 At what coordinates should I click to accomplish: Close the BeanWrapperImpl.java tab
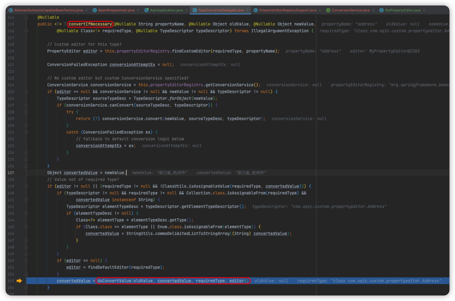138,10
